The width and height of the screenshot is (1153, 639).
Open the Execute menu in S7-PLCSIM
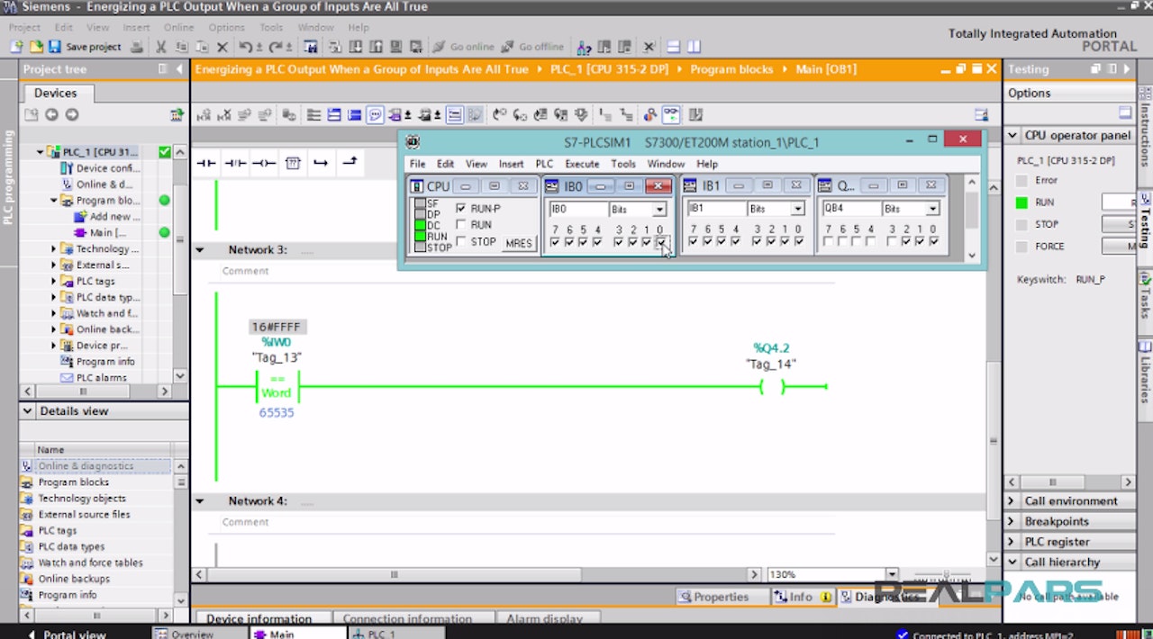coord(582,164)
